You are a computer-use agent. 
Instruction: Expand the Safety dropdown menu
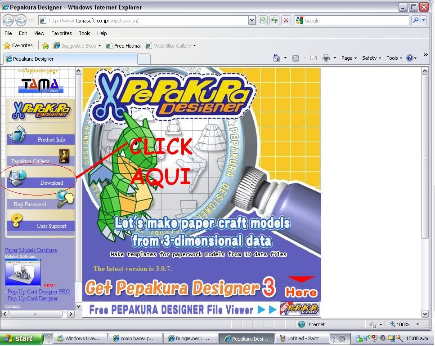(x=371, y=58)
